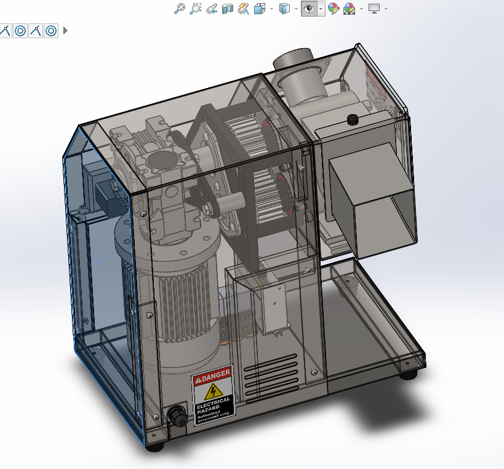Open the View Orientation cube icon

(260, 9)
